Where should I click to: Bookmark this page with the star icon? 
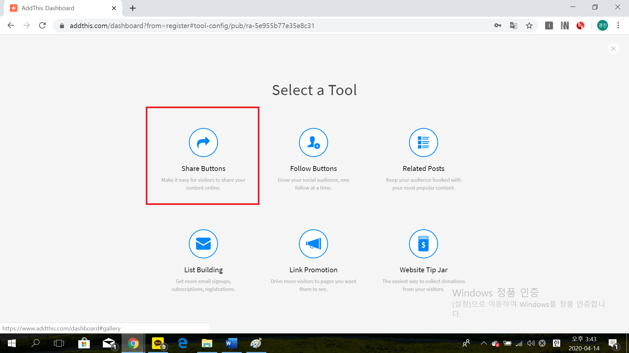click(x=529, y=25)
